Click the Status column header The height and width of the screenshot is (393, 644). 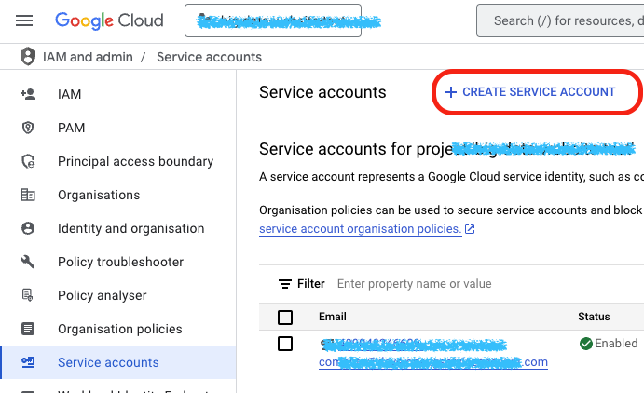tap(594, 317)
